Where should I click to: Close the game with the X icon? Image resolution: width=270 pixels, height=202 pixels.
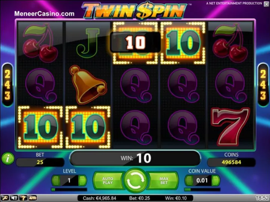(x=266, y=4)
